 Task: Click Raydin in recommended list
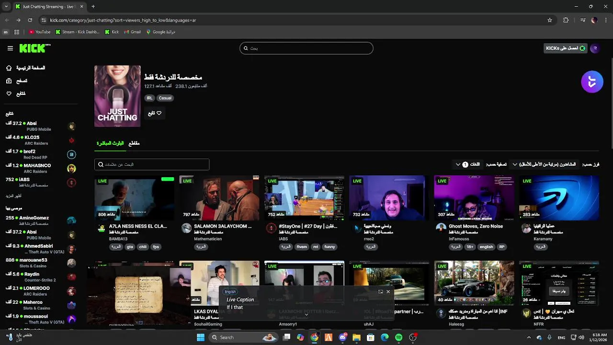tap(32, 274)
